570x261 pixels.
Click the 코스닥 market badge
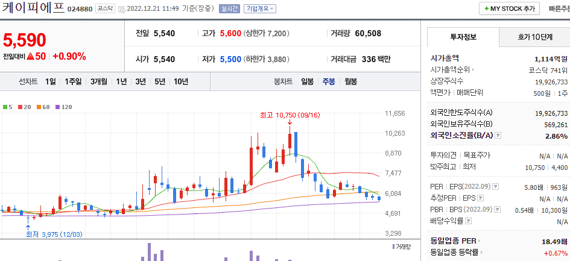(105, 8)
